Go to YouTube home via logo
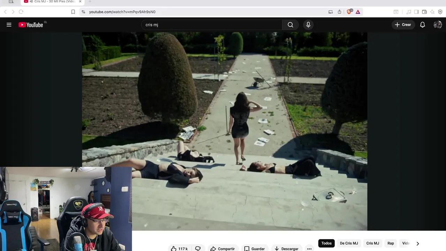Screen dimensions: 446x251 click(31, 25)
